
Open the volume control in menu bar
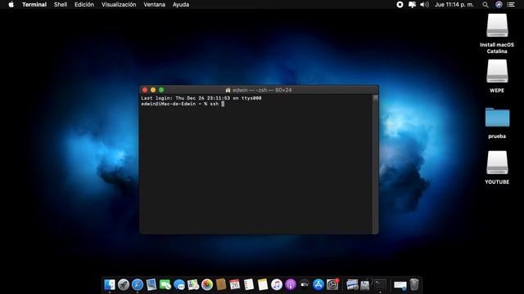click(x=424, y=4)
